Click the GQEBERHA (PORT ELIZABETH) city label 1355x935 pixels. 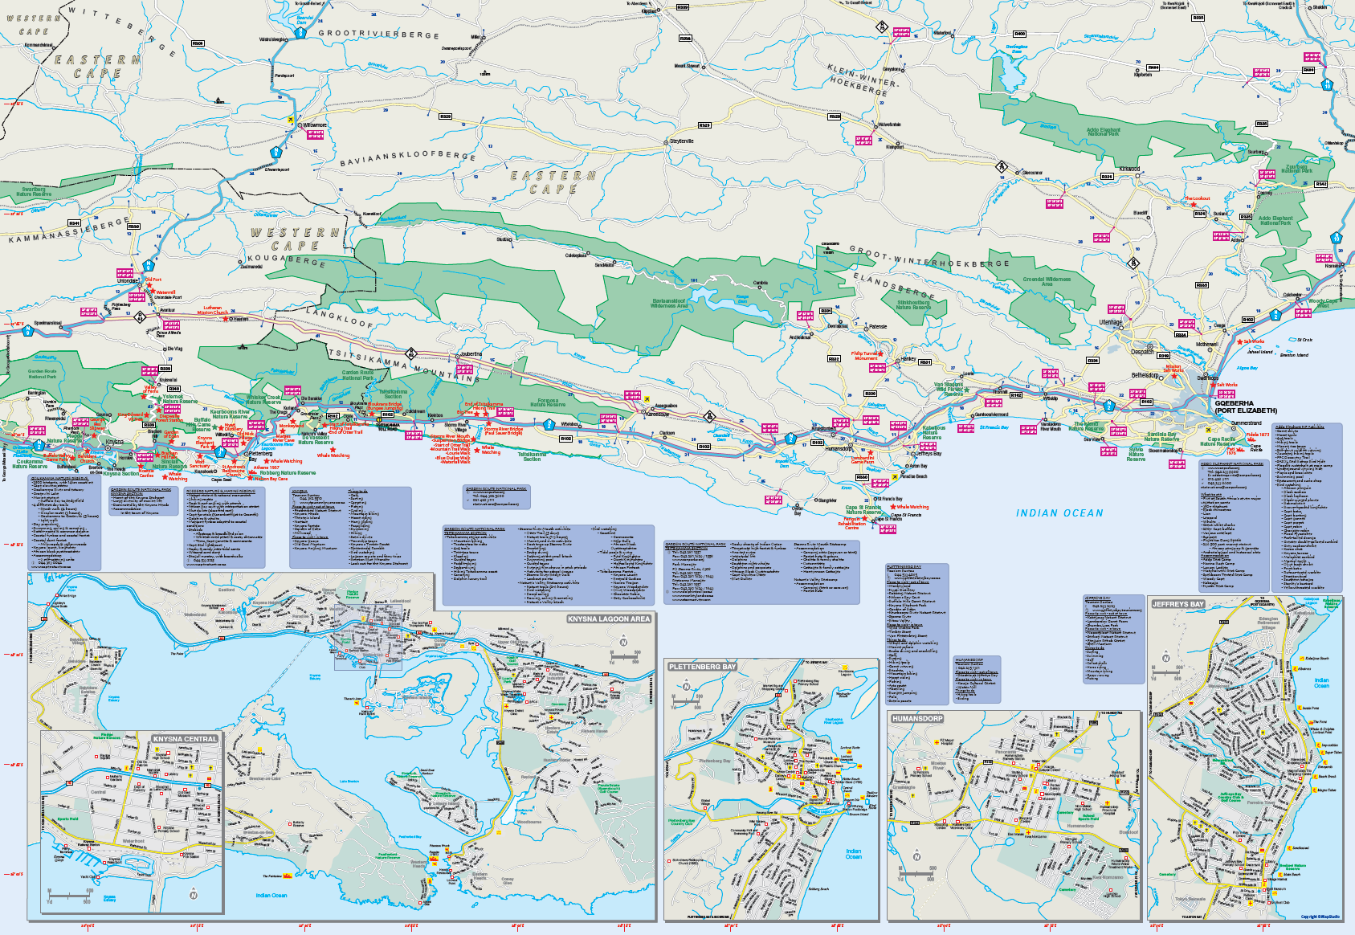click(x=1246, y=407)
